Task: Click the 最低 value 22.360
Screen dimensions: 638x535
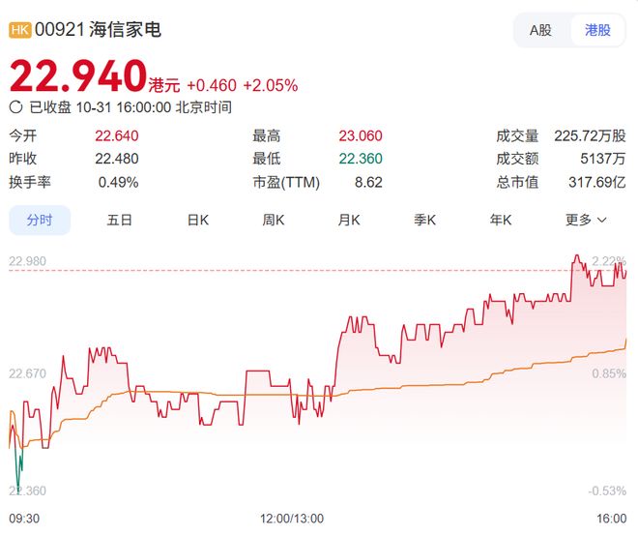Action: 361,159
